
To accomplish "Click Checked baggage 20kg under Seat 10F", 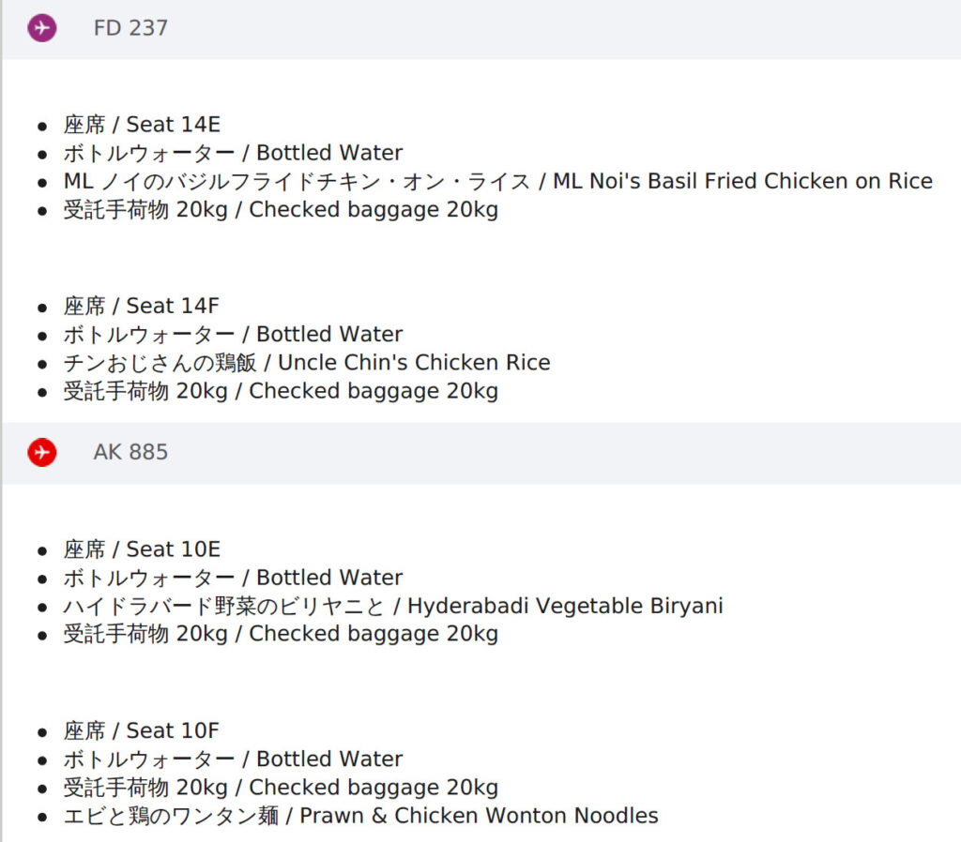I will [x=281, y=788].
